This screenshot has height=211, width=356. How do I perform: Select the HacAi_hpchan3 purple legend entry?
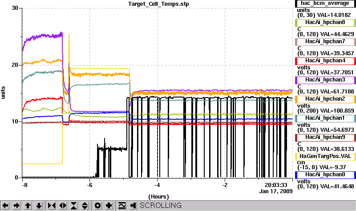pos(325,80)
